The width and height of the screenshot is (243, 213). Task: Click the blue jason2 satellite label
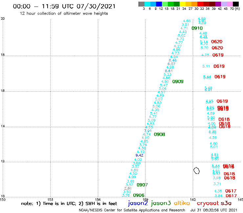[138, 203]
